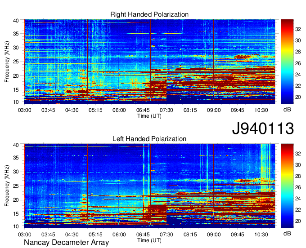Click the 10:30 time tick of Left Handed plot

click(261, 235)
